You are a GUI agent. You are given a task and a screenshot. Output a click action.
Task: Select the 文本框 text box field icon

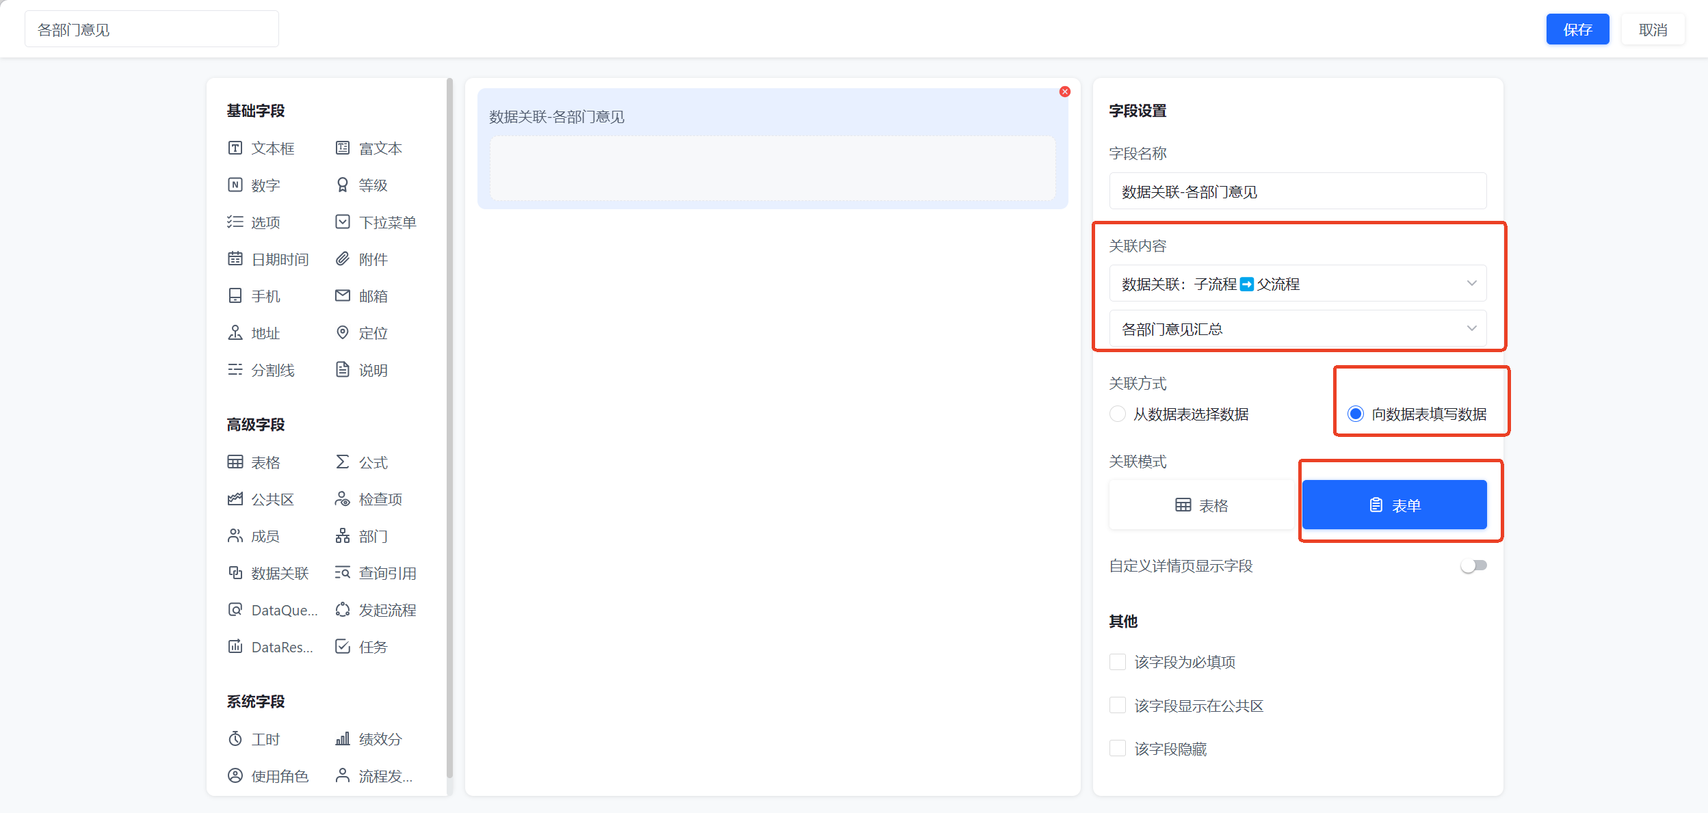[235, 148]
